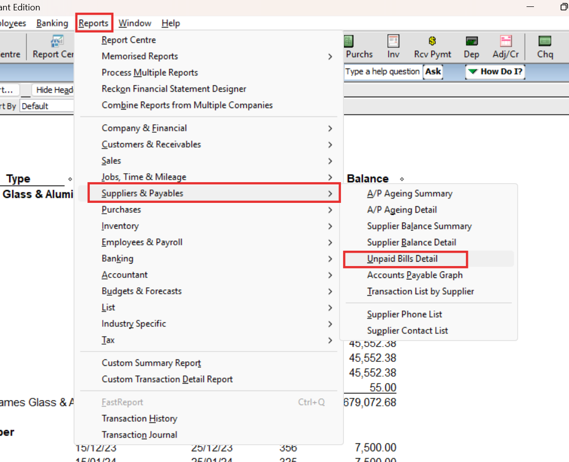Expand the Purchases submenu

(209, 210)
